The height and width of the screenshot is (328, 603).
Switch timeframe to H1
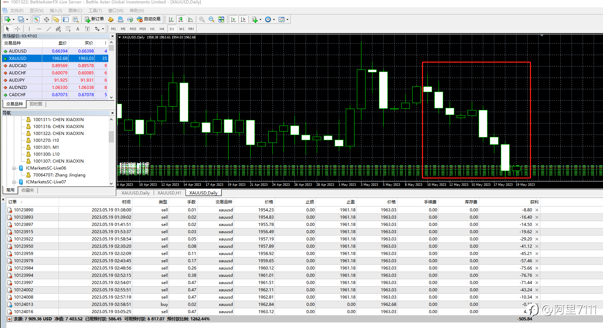click(152, 29)
